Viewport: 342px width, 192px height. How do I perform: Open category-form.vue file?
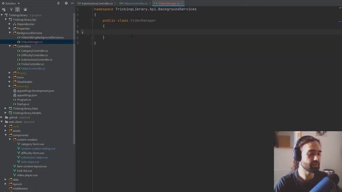pyautogui.click(x=32, y=144)
